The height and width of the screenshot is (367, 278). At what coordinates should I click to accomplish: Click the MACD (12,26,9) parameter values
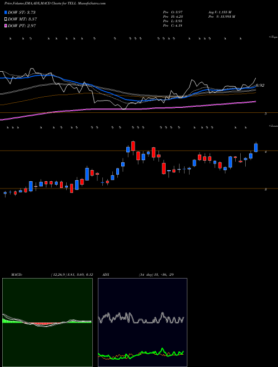click(72, 275)
